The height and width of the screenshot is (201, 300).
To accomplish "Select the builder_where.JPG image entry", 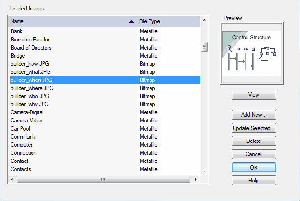I will pyautogui.click(x=105, y=88).
